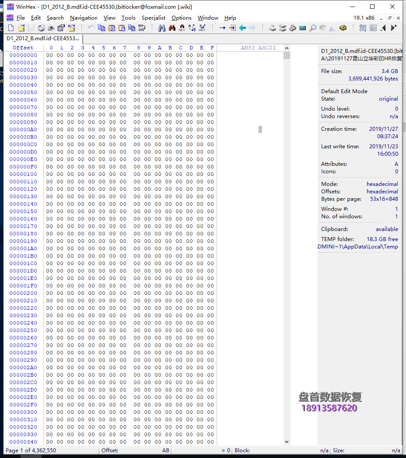406x458 pixels.
Task: Click the Go To Sector icon
Action: (x=232, y=28)
